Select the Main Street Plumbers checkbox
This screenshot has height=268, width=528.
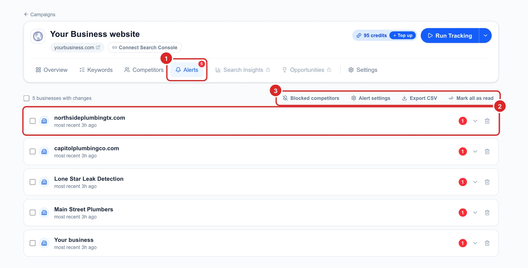point(32,213)
